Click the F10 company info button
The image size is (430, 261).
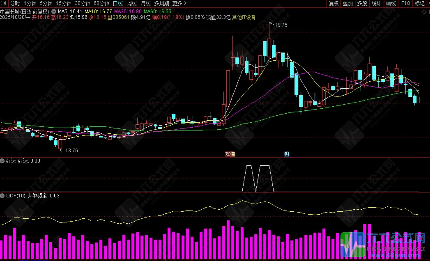pyautogui.click(x=405, y=3)
